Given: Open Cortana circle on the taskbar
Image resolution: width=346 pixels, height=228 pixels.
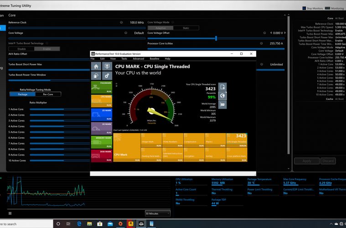Looking at the screenshot, I should click(x=58, y=224).
